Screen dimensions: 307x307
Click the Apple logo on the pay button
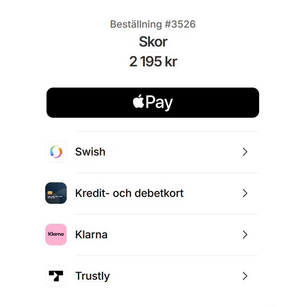138,102
